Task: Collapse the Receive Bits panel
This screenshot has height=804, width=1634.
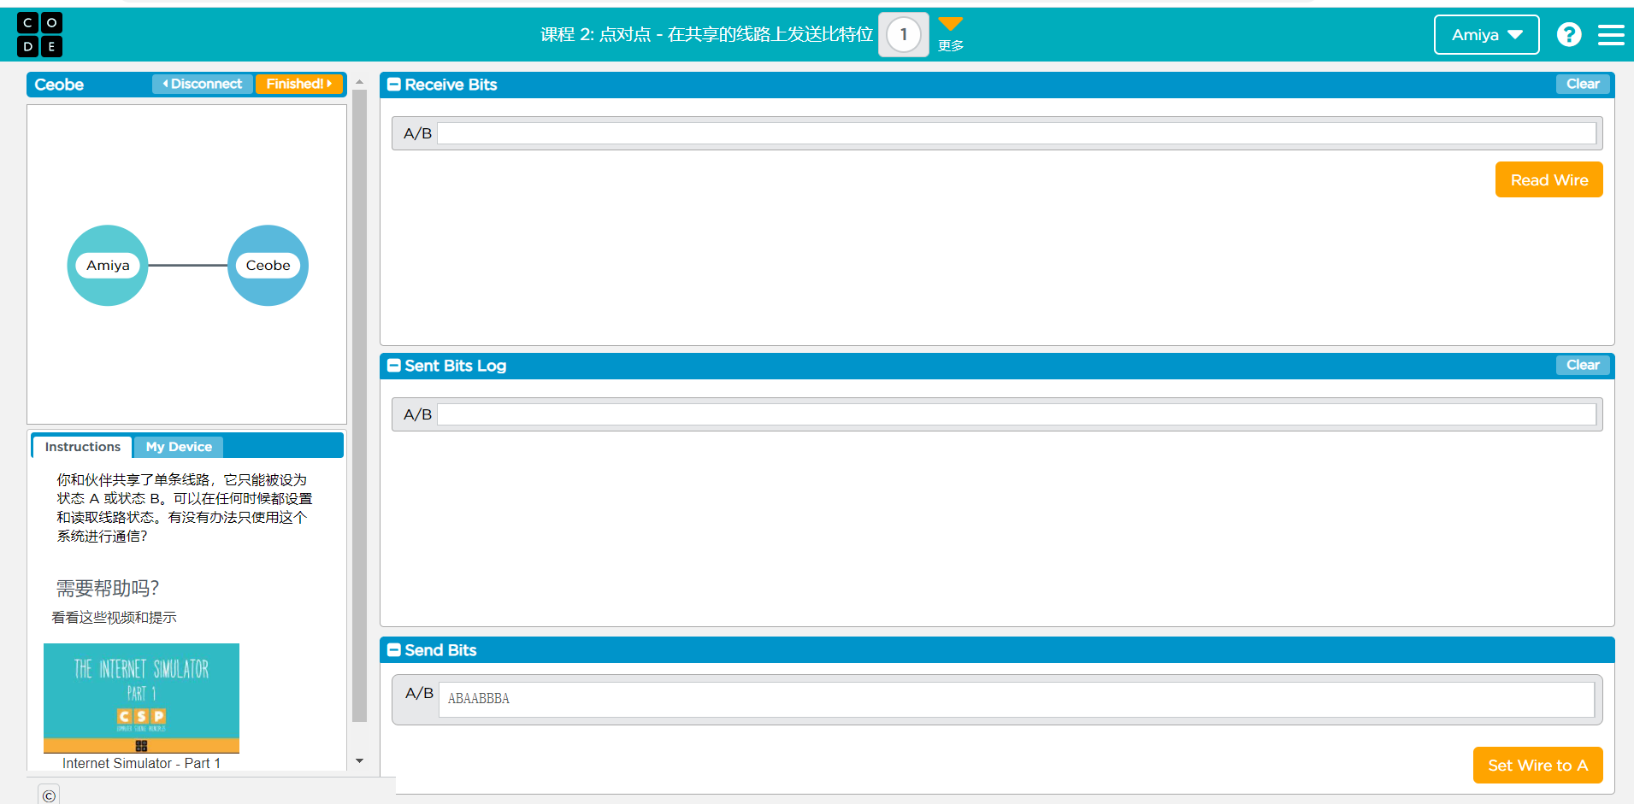Action: pyautogui.click(x=394, y=85)
